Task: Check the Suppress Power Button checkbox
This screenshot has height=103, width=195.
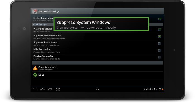Action: (x=159, y=43)
